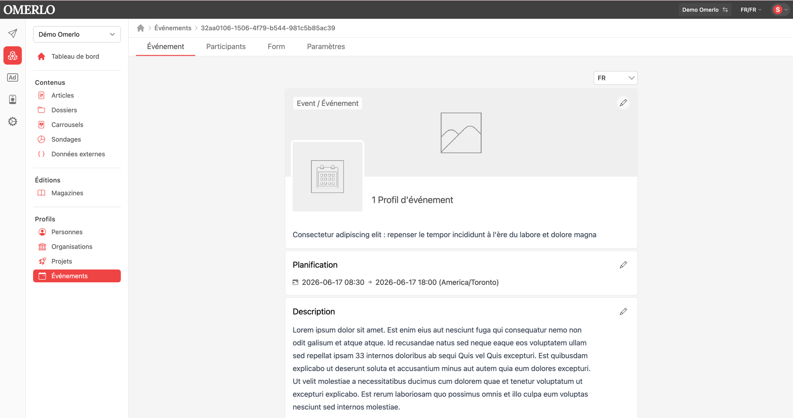793x418 pixels.
Task: Click the Magazines open book icon
Action: pos(41,193)
